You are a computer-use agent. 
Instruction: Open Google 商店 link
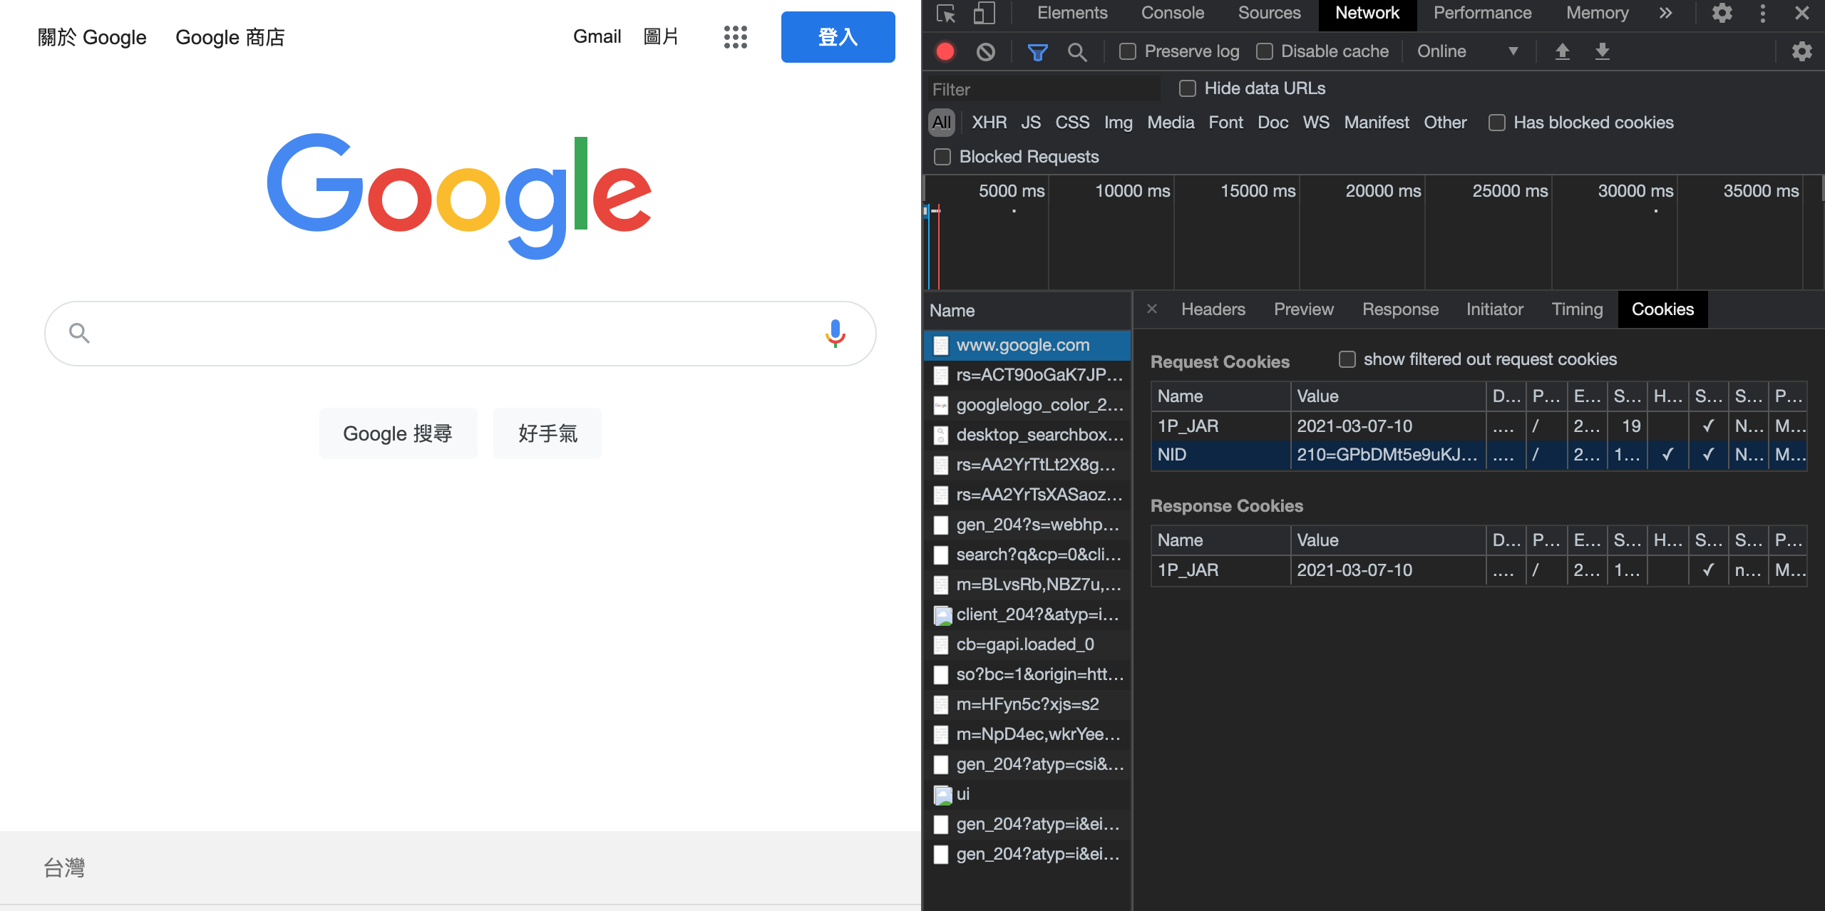(x=230, y=37)
